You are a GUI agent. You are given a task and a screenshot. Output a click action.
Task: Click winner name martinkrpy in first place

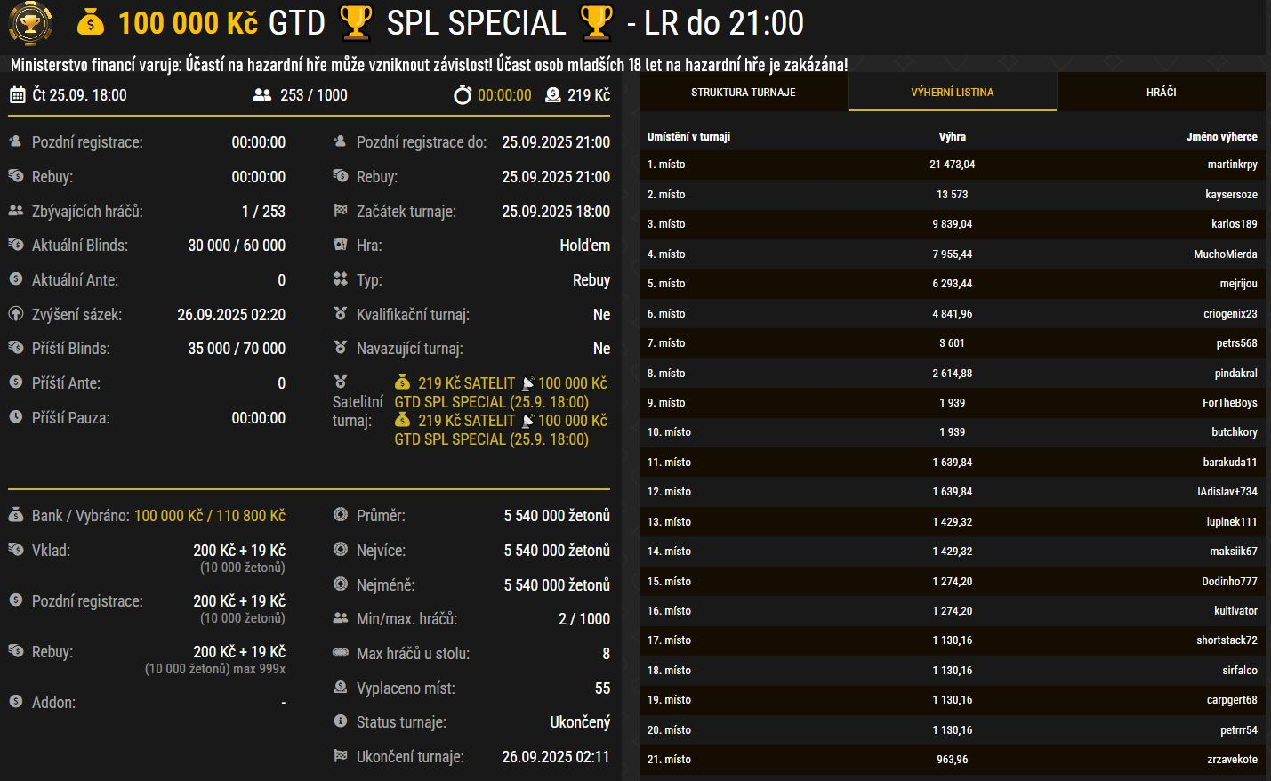[x=1232, y=165]
